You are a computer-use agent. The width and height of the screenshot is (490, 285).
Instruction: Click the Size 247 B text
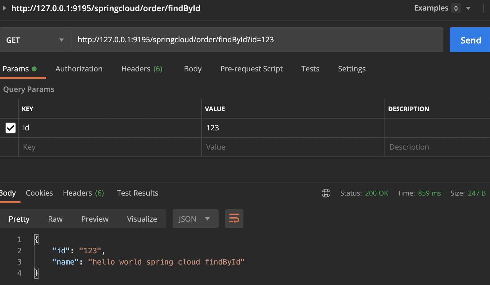click(468, 193)
